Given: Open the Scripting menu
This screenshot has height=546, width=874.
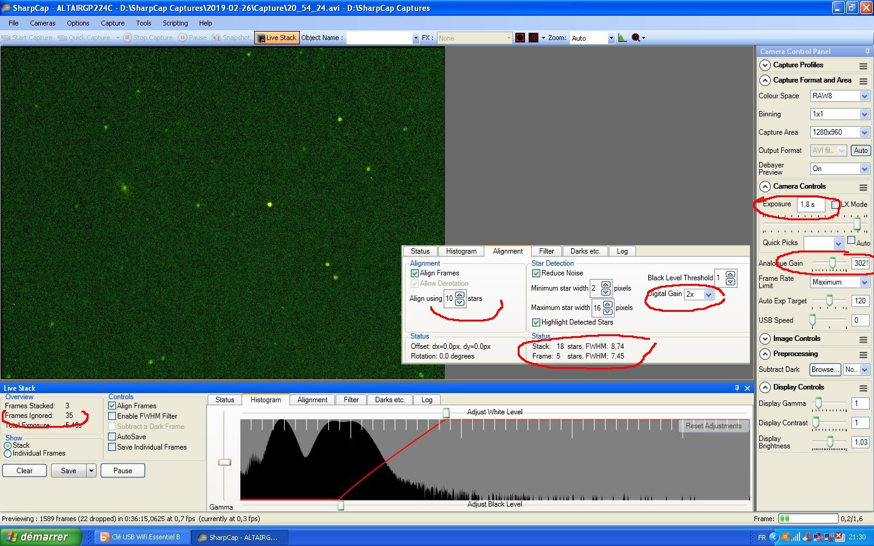Looking at the screenshot, I should point(175,23).
